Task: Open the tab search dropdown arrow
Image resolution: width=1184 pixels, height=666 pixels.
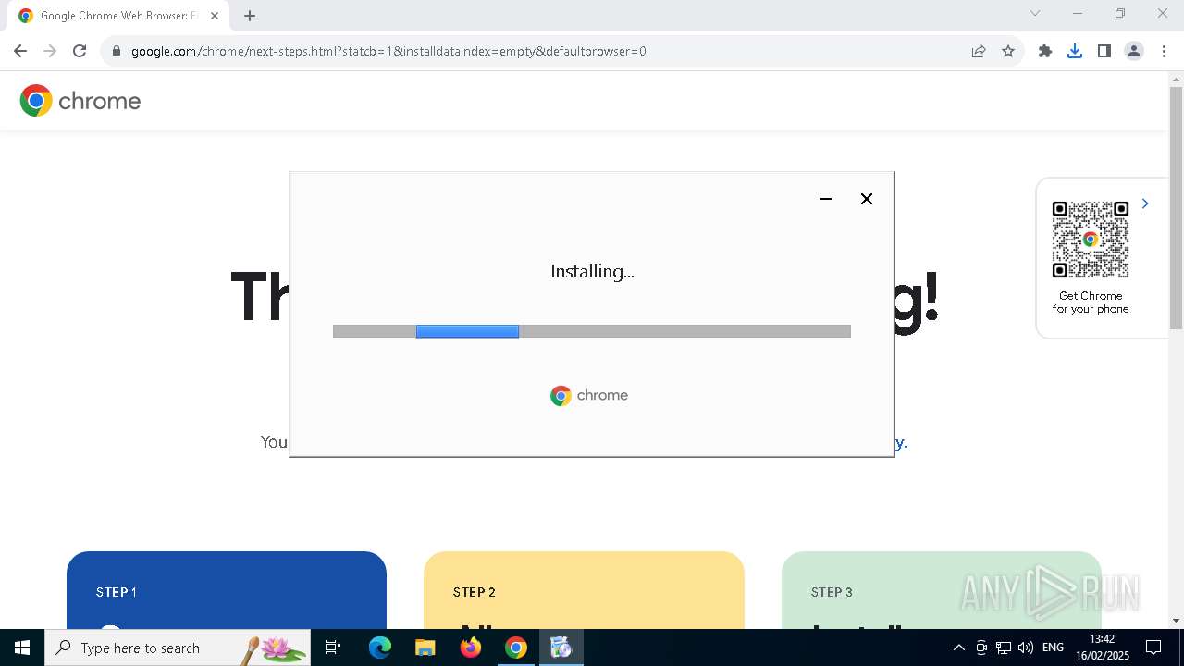Action: point(1035,13)
